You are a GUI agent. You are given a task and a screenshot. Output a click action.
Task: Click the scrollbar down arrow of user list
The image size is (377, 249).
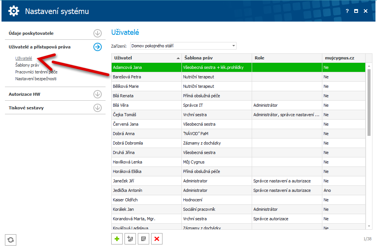tap(369, 226)
